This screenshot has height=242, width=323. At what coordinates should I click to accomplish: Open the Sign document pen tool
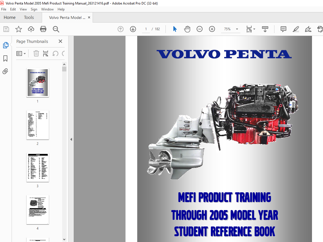pos(308,29)
